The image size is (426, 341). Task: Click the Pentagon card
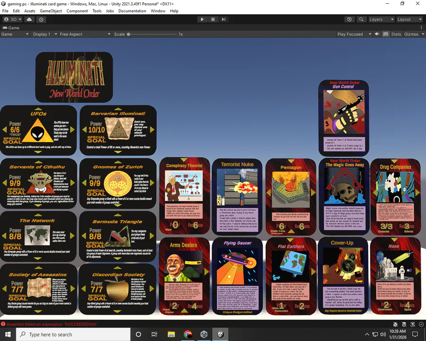291,197
